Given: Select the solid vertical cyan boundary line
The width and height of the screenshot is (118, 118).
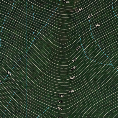Looking at the screenshot, I should coord(27,59).
